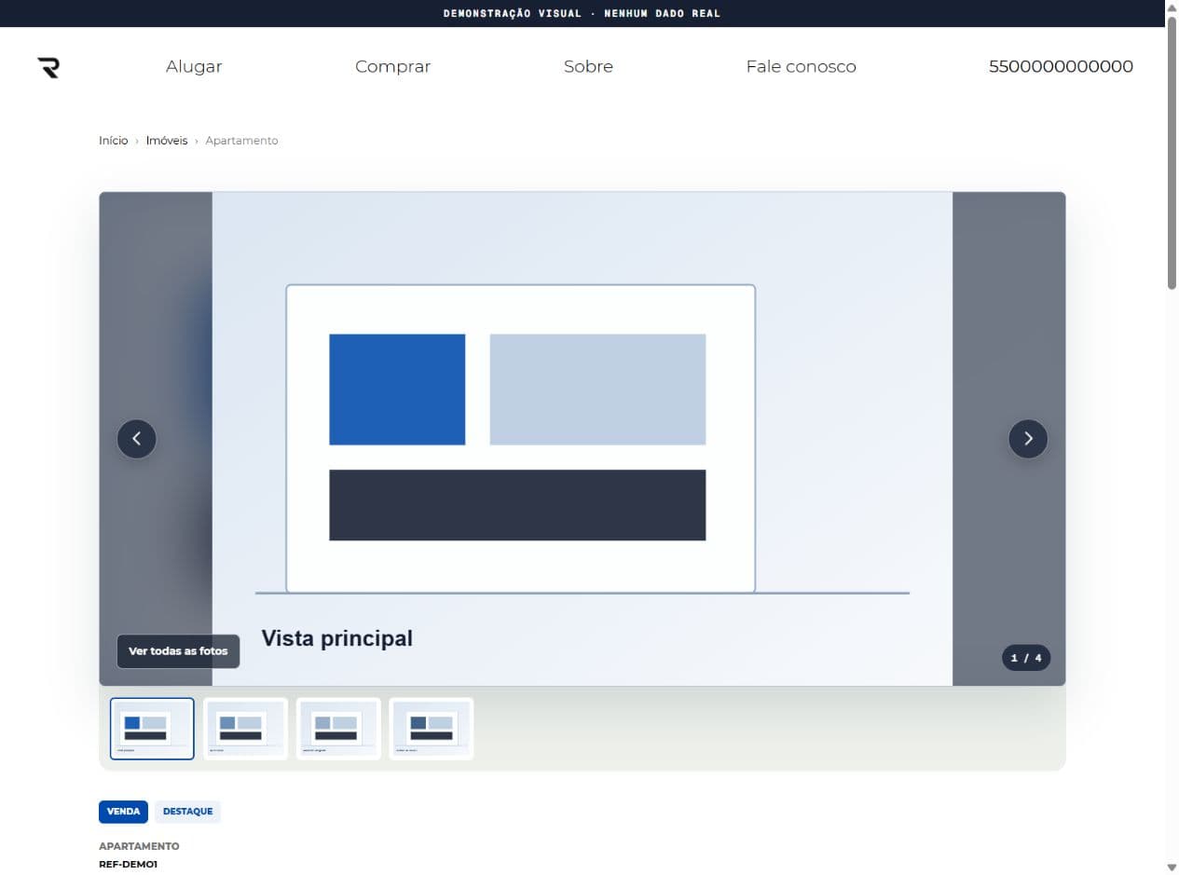This screenshot has width=1179, height=875.
Task: Click the main Vista principal gallery image
Action: click(583, 439)
